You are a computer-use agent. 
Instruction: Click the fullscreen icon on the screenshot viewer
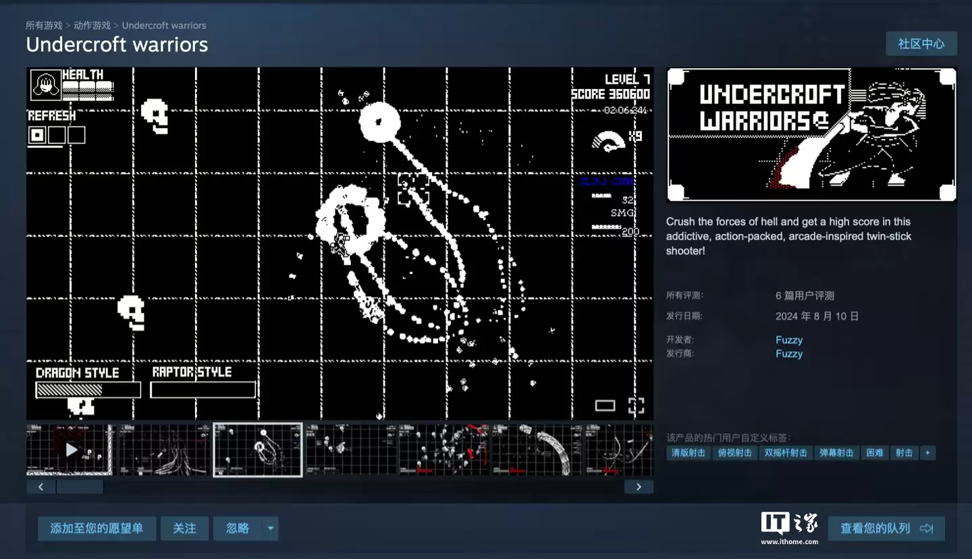pyautogui.click(x=635, y=405)
